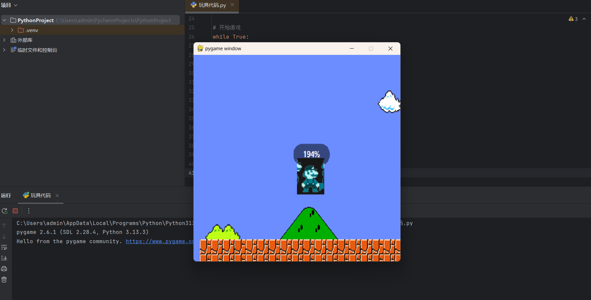This screenshot has height=300, width=591.
Task: Clear console with the trash icon
Action: coord(4,280)
